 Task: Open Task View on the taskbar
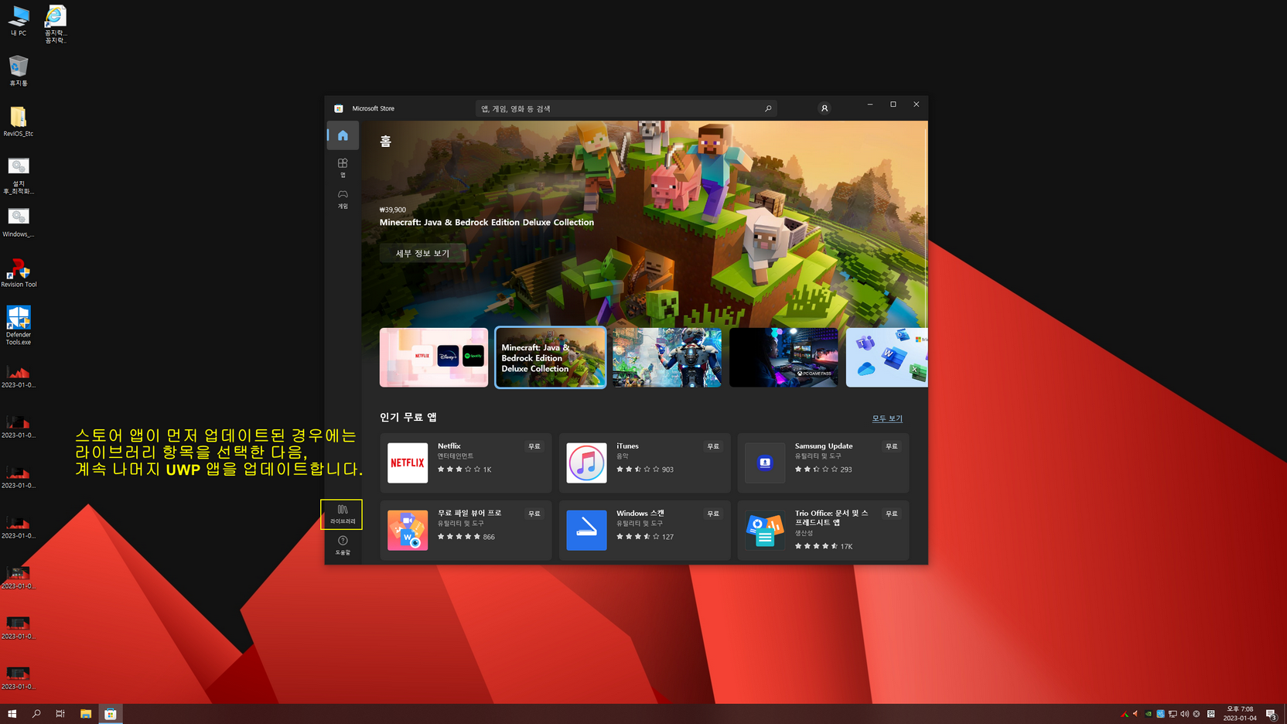(60, 714)
